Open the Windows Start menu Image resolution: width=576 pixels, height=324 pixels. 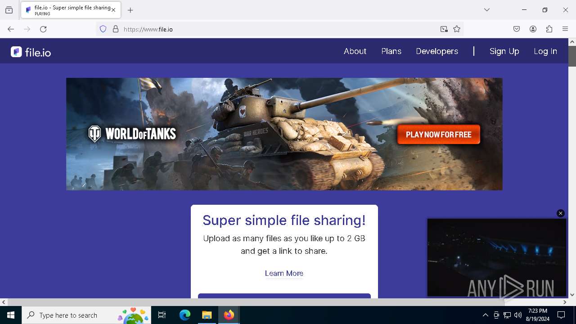point(11,315)
